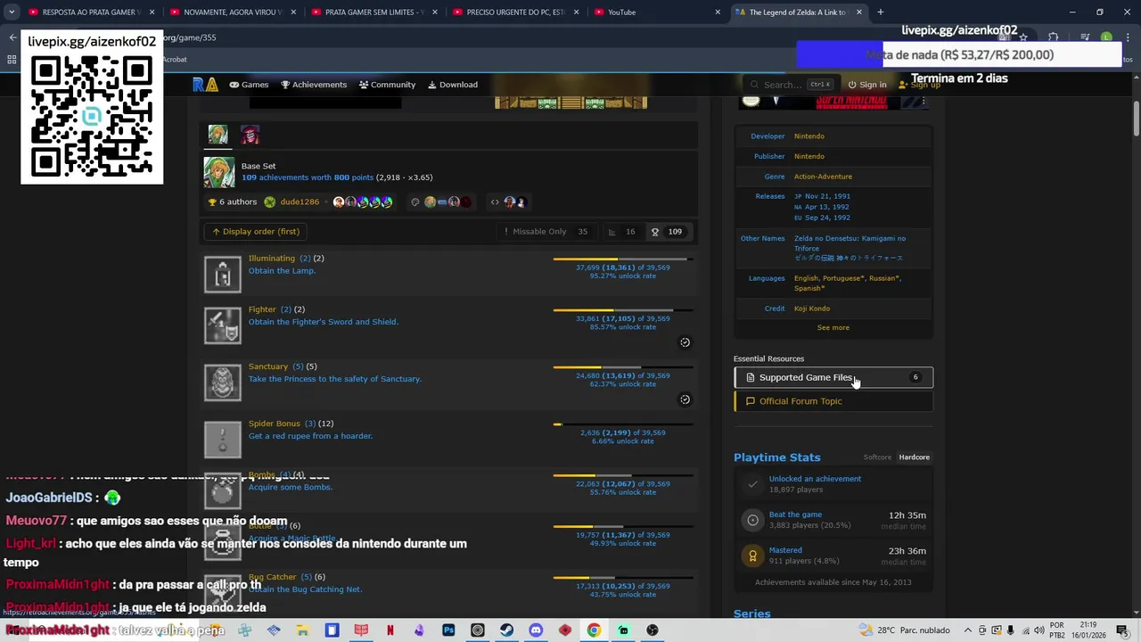Click the Sanctuary achievement badge

(x=222, y=383)
